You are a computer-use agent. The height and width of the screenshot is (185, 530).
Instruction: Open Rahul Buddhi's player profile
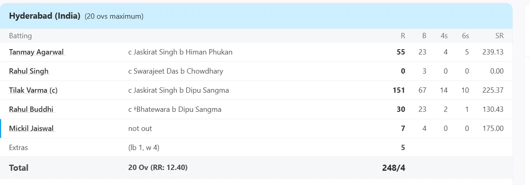tap(31, 109)
